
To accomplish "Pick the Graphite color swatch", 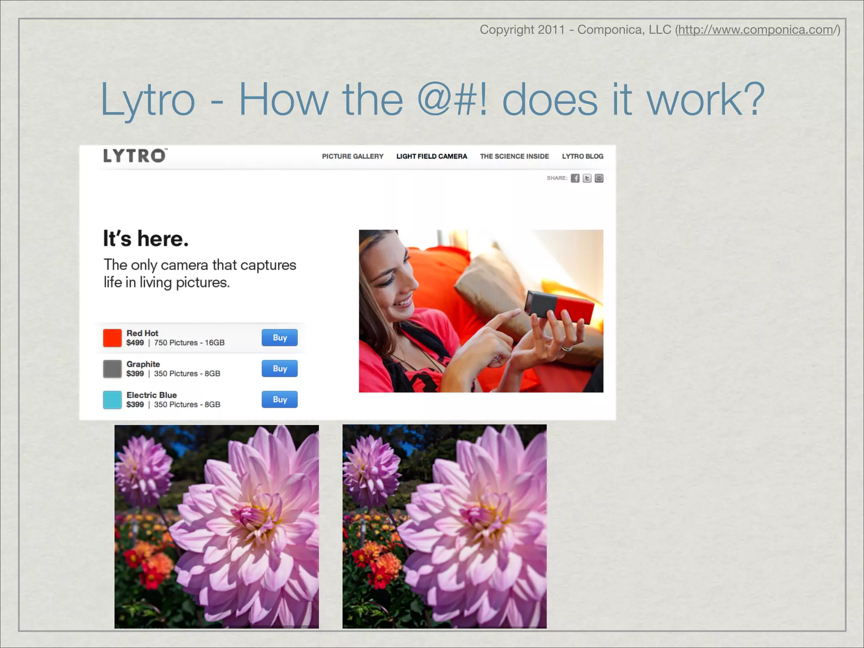I will tap(112, 369).
